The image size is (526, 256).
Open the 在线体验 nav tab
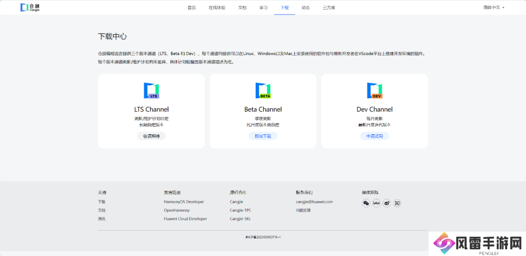tap(217, 8)
